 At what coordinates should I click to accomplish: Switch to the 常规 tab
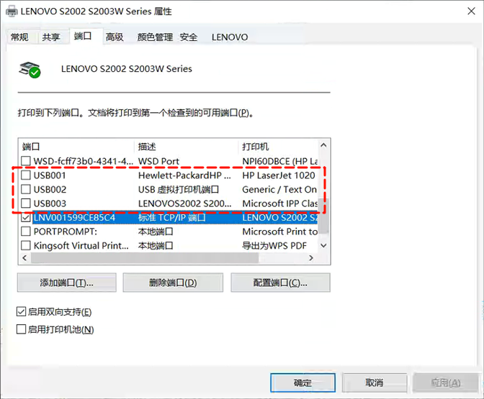tap(19, 37)
